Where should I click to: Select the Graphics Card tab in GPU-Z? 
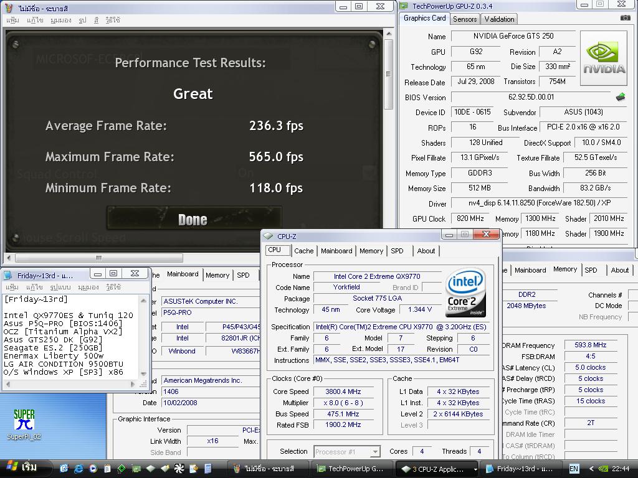pyautogui.click(x=424, y=18)
